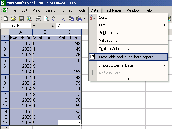Viewport: 172px width, 129px height.
Task: Cut selection with the scissors icon
Action: (63, 19)
